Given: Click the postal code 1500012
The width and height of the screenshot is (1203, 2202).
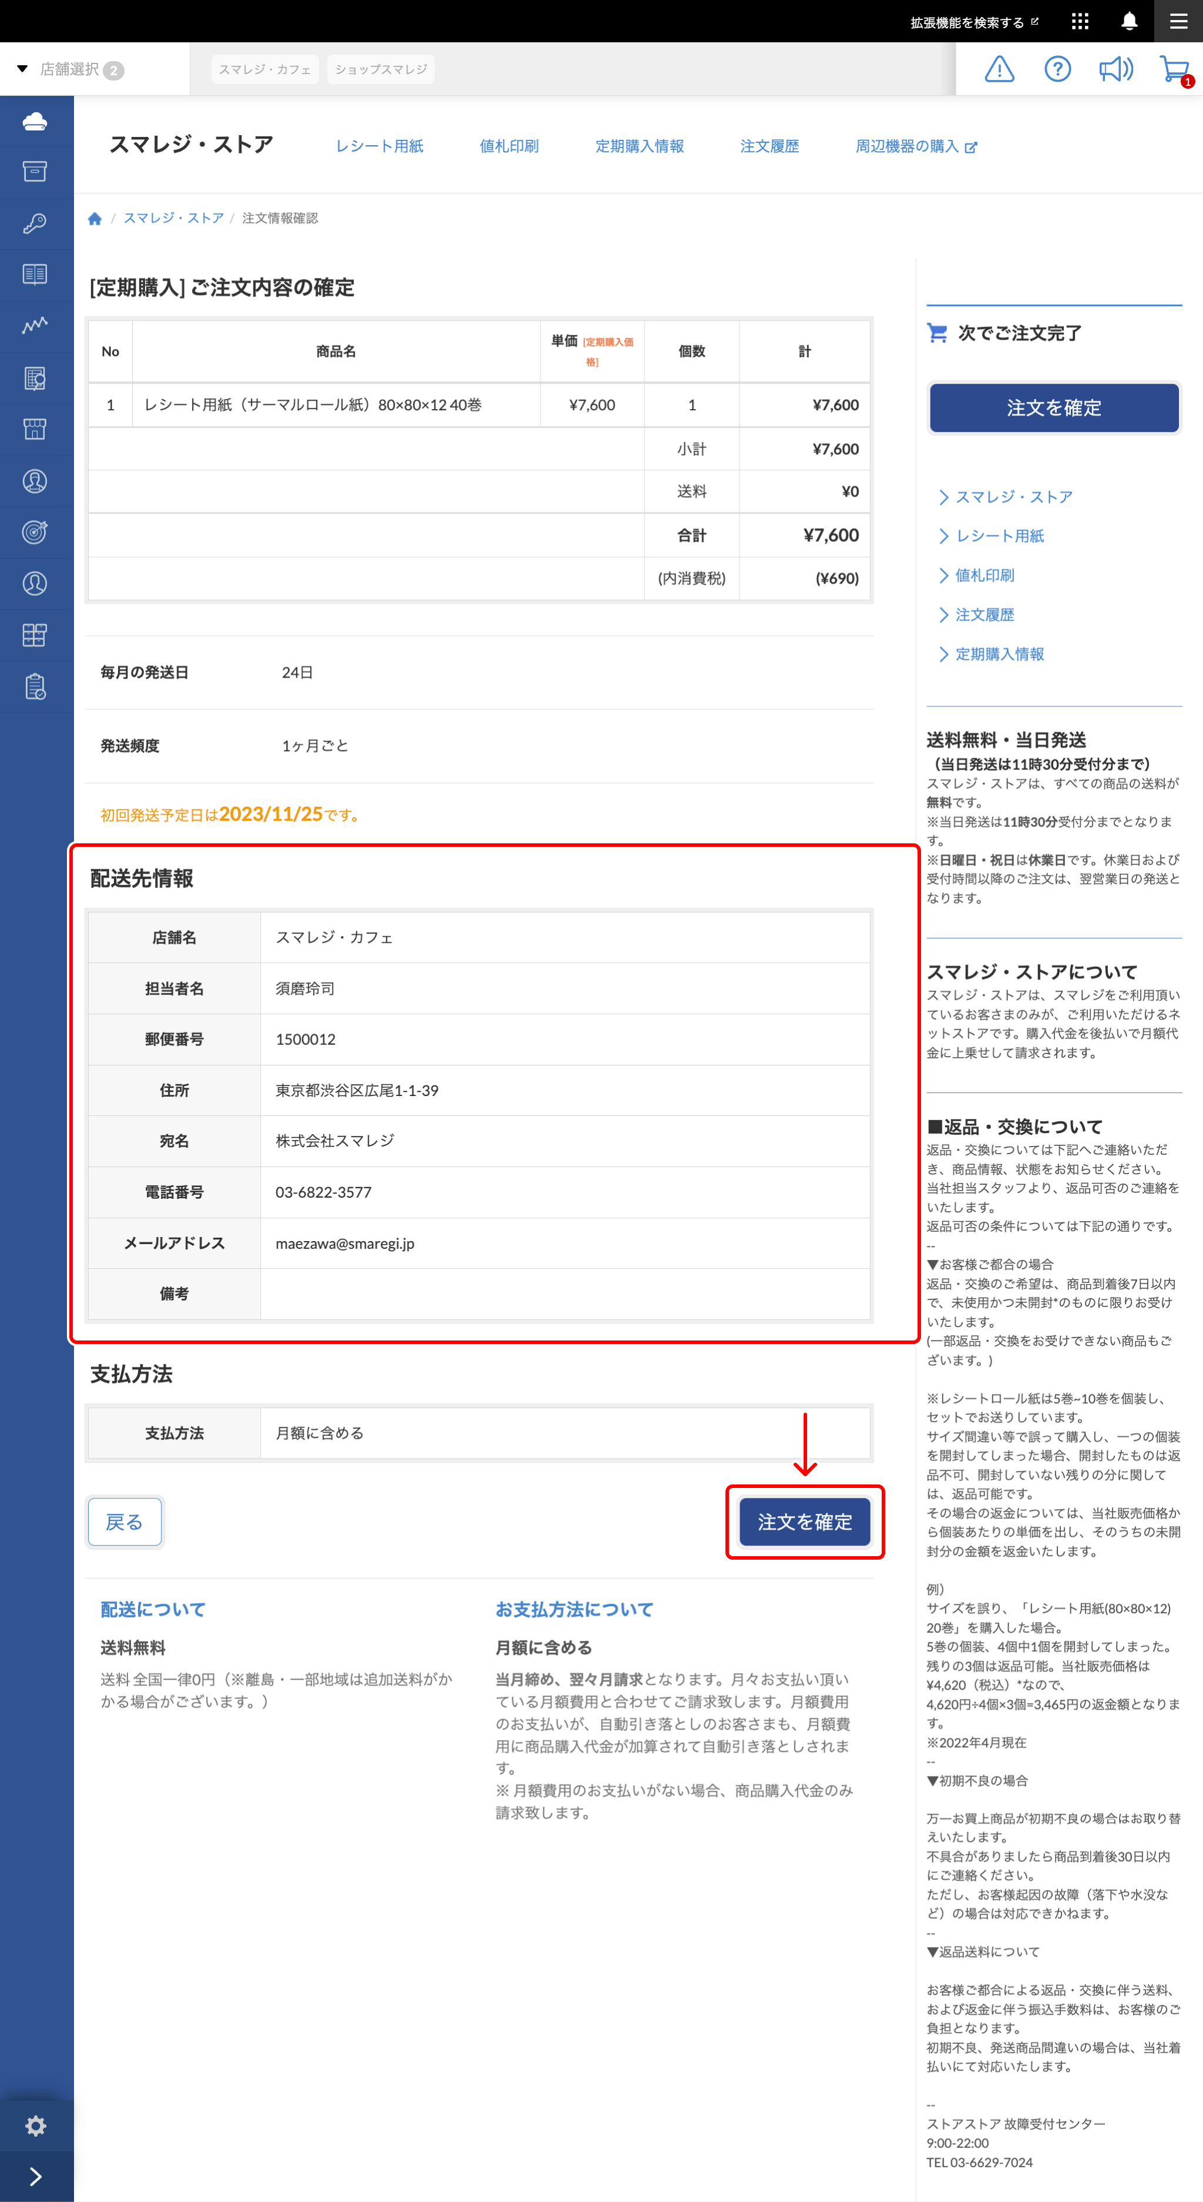Looking at the screenshot, I should tap(306, 1040).
